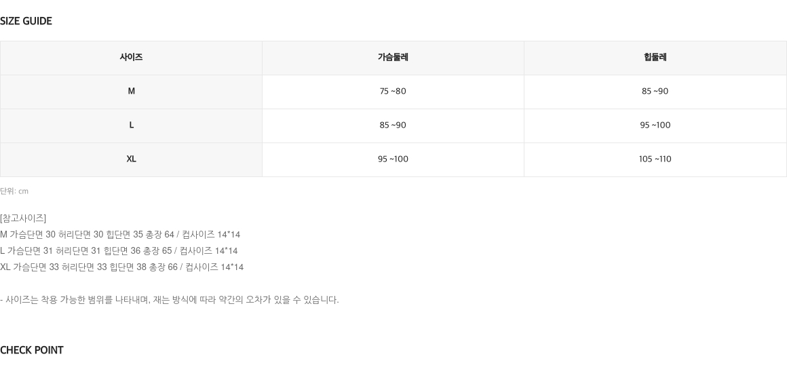Click the XL 가슴단면 33 reference line
This screenshot has height=380, width=787.
point(122,267)
